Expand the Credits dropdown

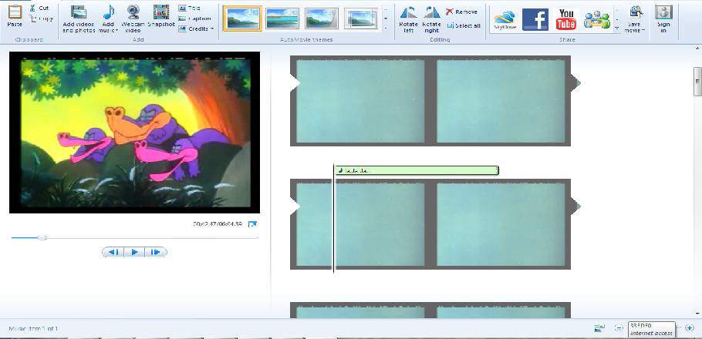point(196,29)
